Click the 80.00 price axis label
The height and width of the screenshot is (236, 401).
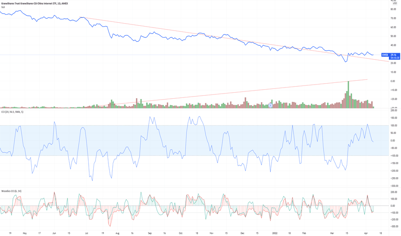393,9
